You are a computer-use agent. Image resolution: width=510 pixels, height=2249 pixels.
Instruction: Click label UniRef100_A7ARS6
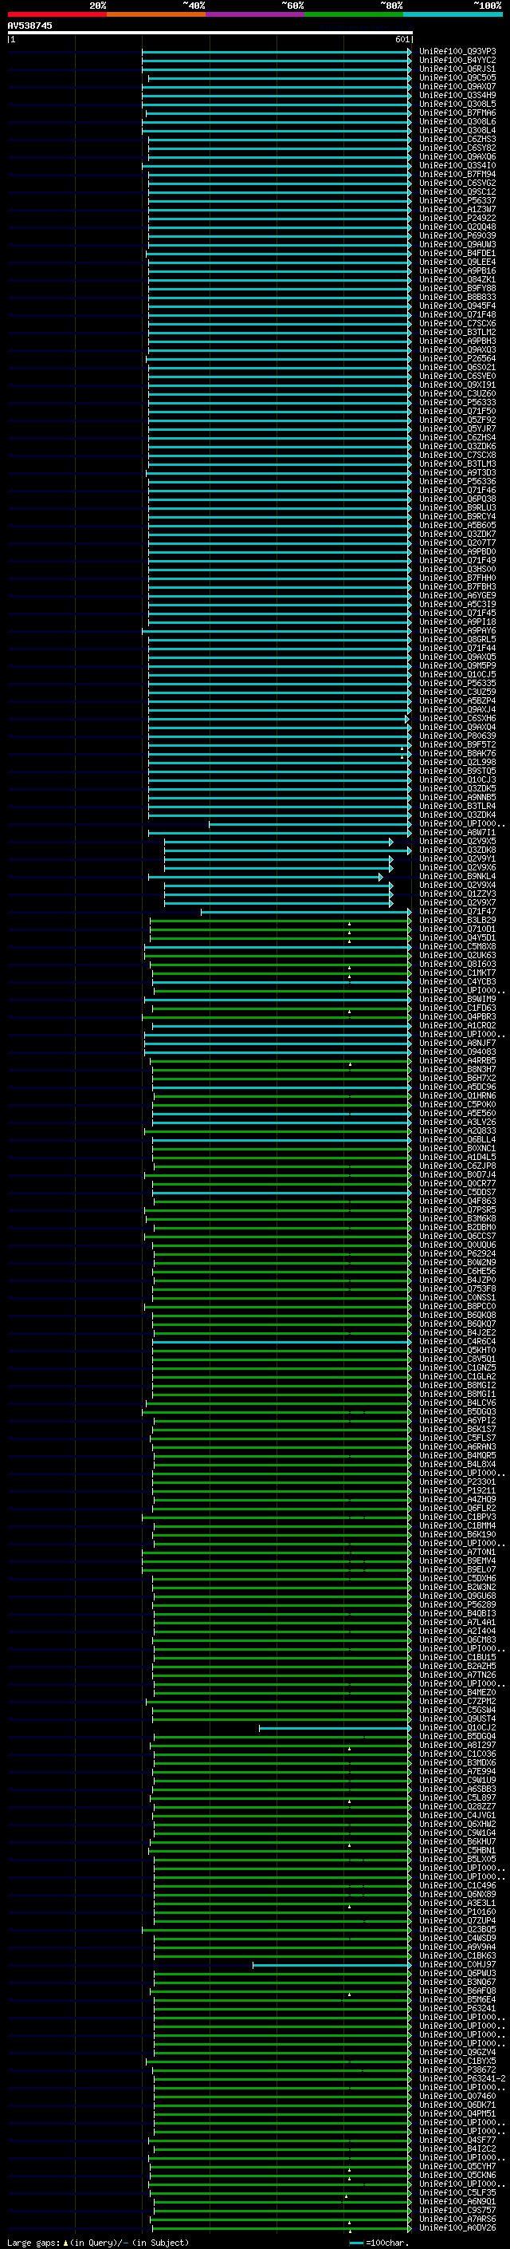click(x=457, y=2219)
